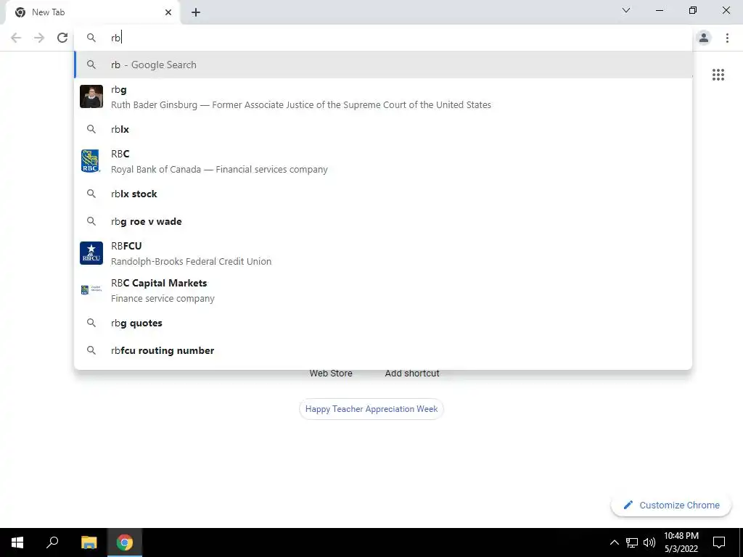This screenshot has height=557, width=743.
Task: Choose RBFCU Randolph-Brooks suggestion
Action: tap(383, 253)
